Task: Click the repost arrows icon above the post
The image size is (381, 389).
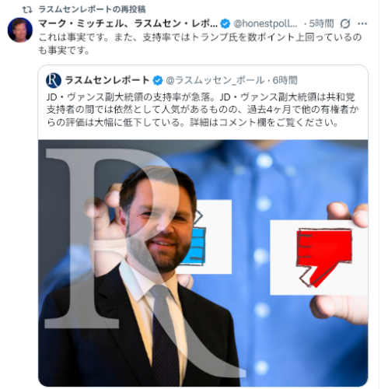Action: pos(27,9)
